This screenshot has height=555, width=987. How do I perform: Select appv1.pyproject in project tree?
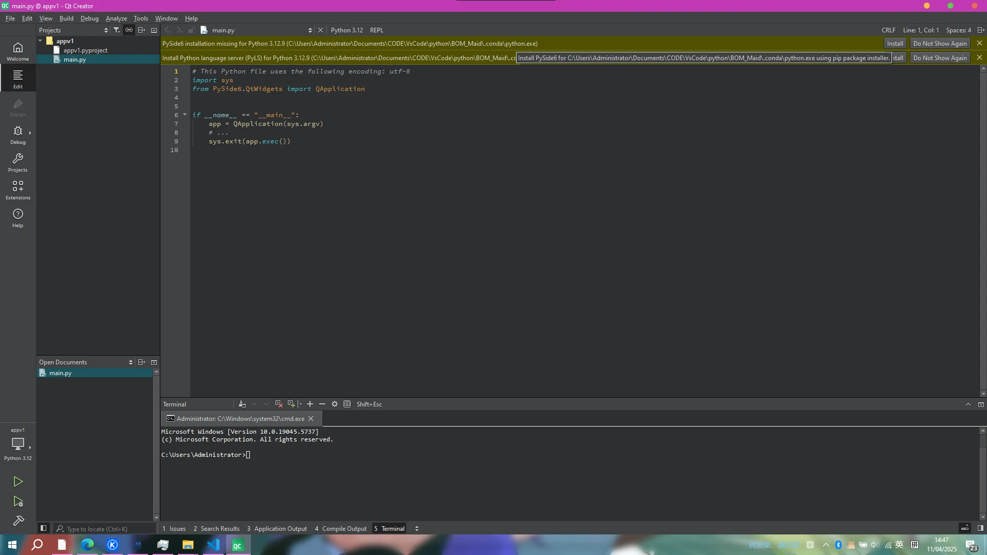85,50
